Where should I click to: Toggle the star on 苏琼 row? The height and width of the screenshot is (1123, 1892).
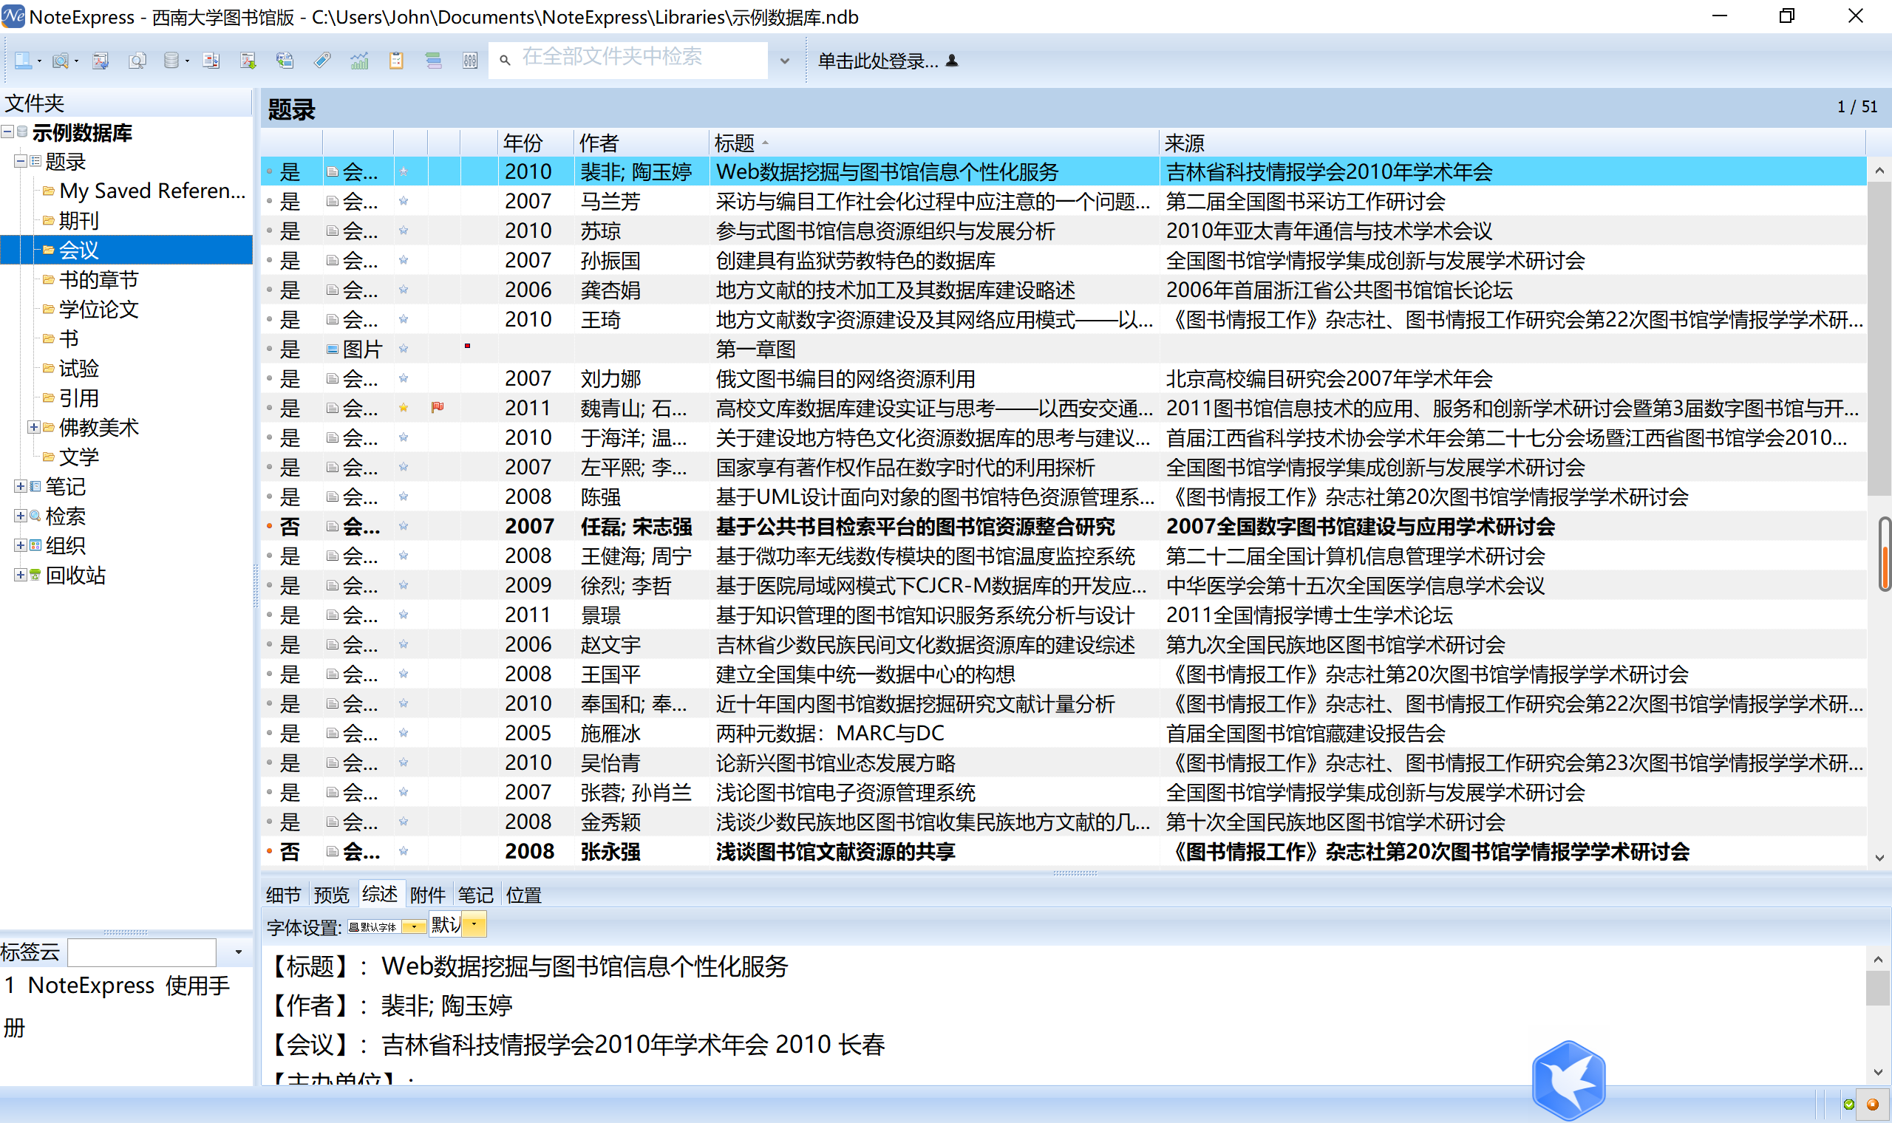click(404, 231)
